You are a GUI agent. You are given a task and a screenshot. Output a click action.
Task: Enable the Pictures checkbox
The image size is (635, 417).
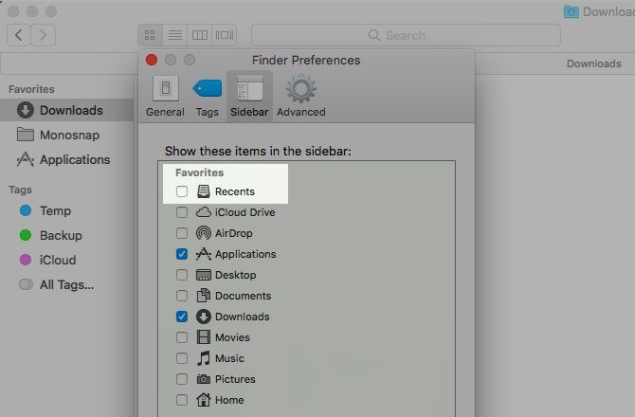click(x=182, y=379)
